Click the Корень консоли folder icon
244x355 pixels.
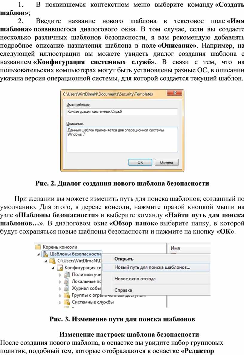(38, 247)
